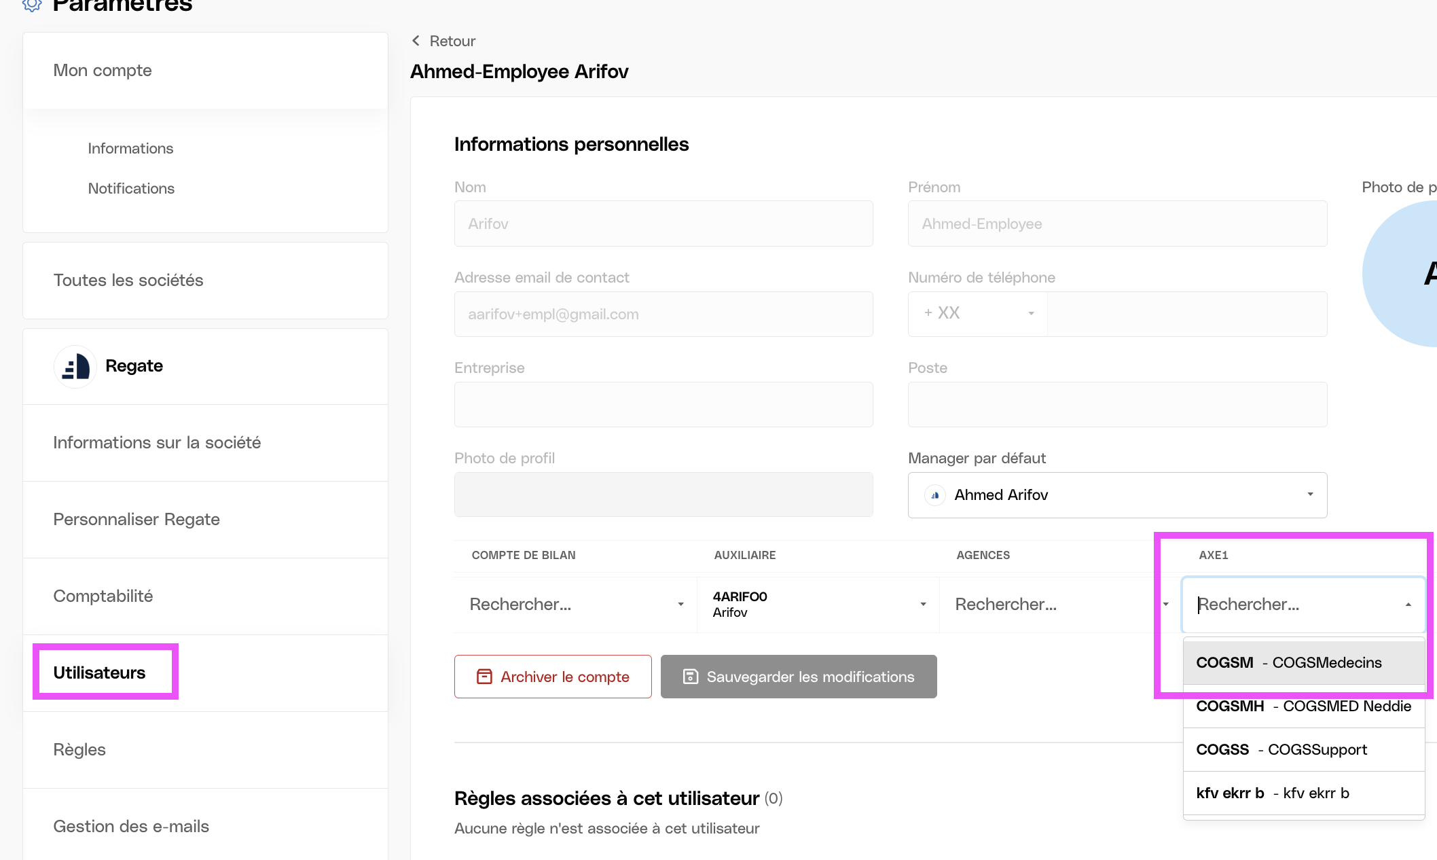The image size is (1437, 860).
Task: Click the Prénom field Ahmed-Employee
Action: point(1117,223)
